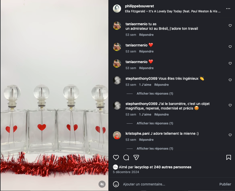Share the post via paper plane icon
Image resolution: width=235 pixels, height=191 pixels.
136,157
